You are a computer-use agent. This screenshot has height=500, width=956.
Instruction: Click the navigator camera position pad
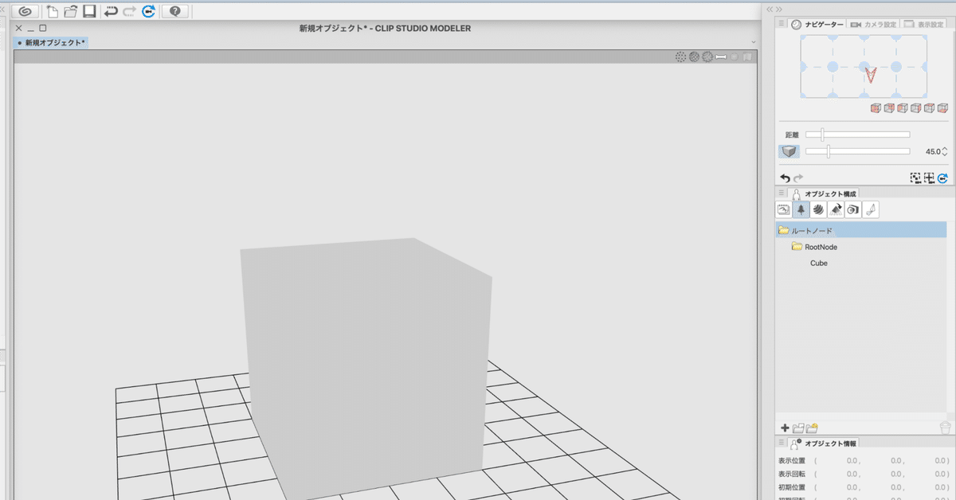pyautogui.click(x=864, y=68)
